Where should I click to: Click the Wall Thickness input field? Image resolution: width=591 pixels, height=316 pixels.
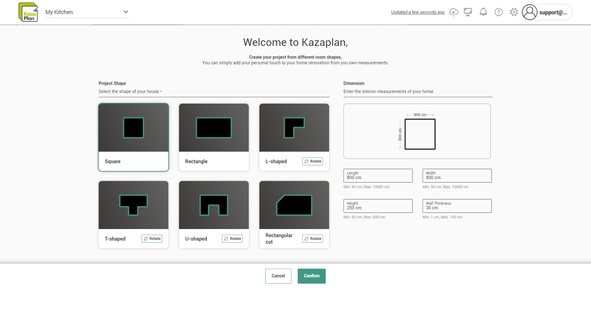click(x=457, y=206)
